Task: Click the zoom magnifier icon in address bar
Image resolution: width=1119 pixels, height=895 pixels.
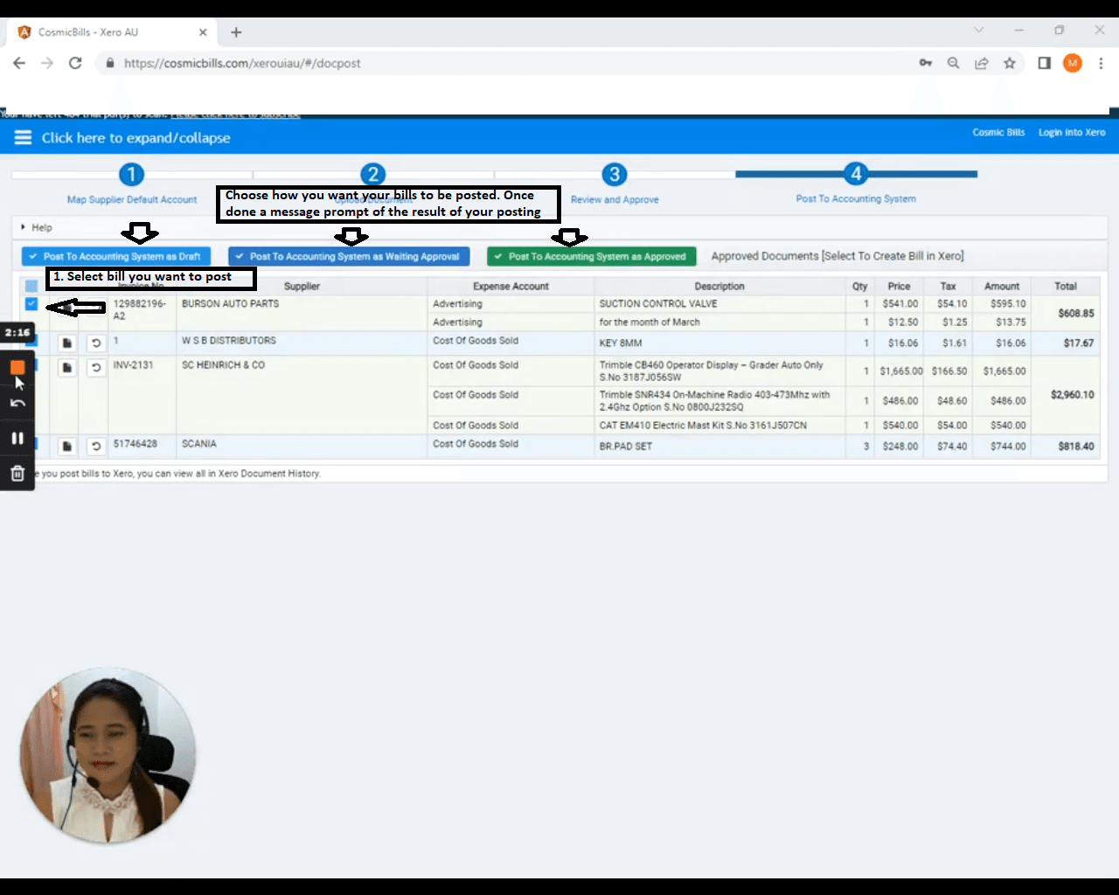Action: click(x=954, y=63)
